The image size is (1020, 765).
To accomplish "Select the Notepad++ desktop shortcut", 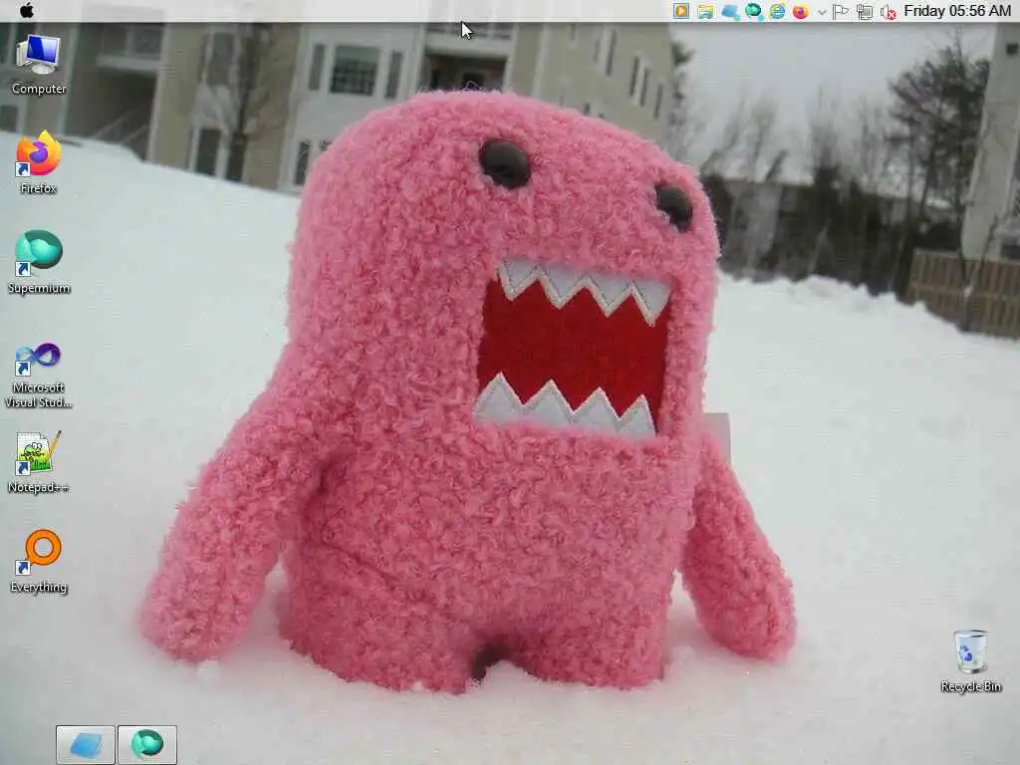I will [39, 462].
